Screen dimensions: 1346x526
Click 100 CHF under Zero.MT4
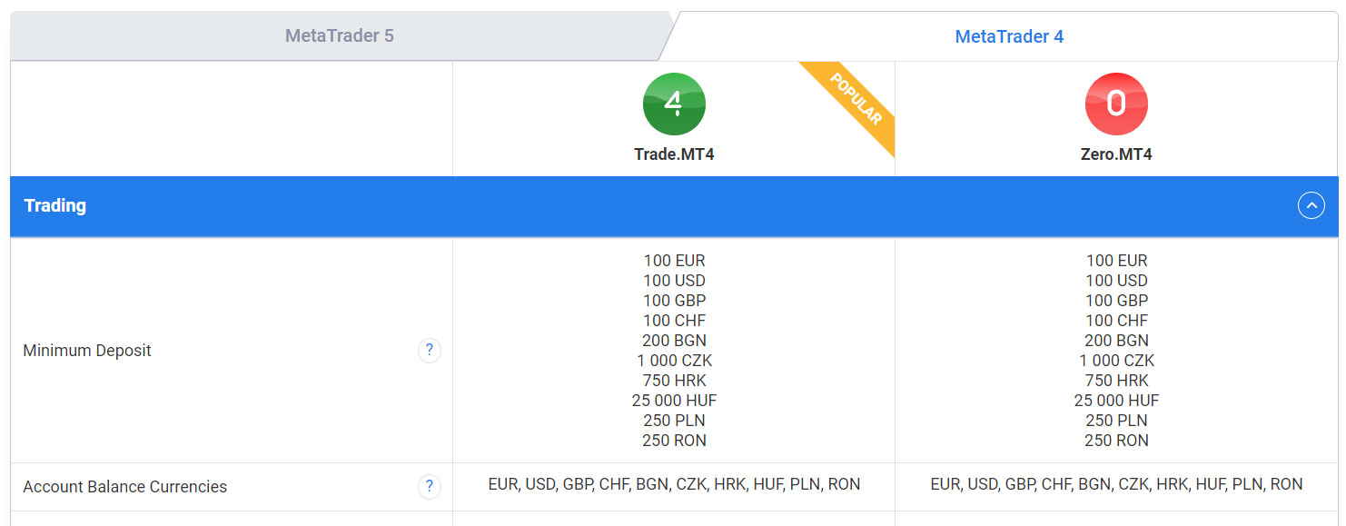coord(1116,321)
